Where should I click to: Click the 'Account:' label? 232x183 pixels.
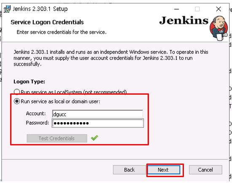[x=36, y=113]
